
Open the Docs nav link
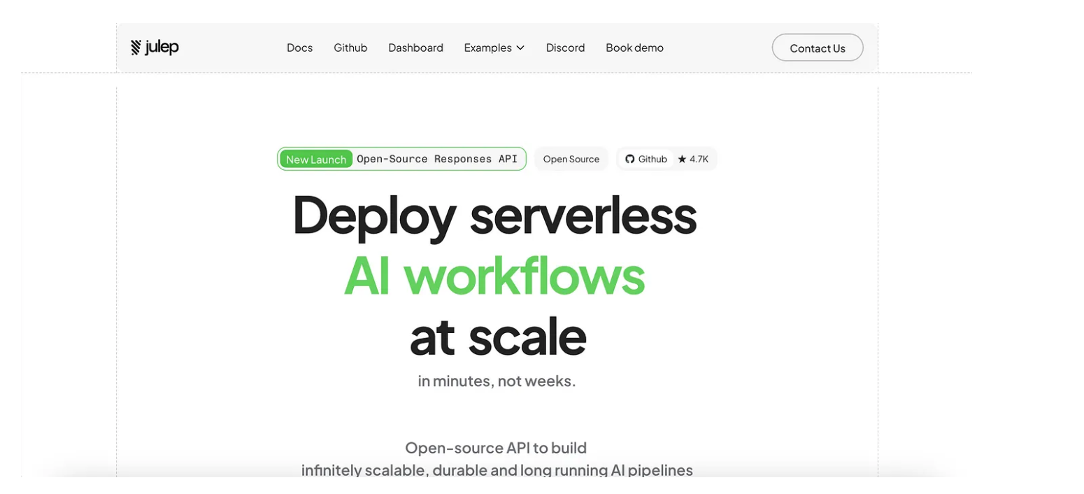299,48
